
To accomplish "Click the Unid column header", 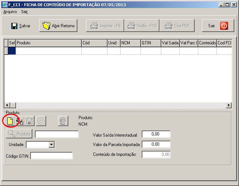I will [x=114, y=43].
